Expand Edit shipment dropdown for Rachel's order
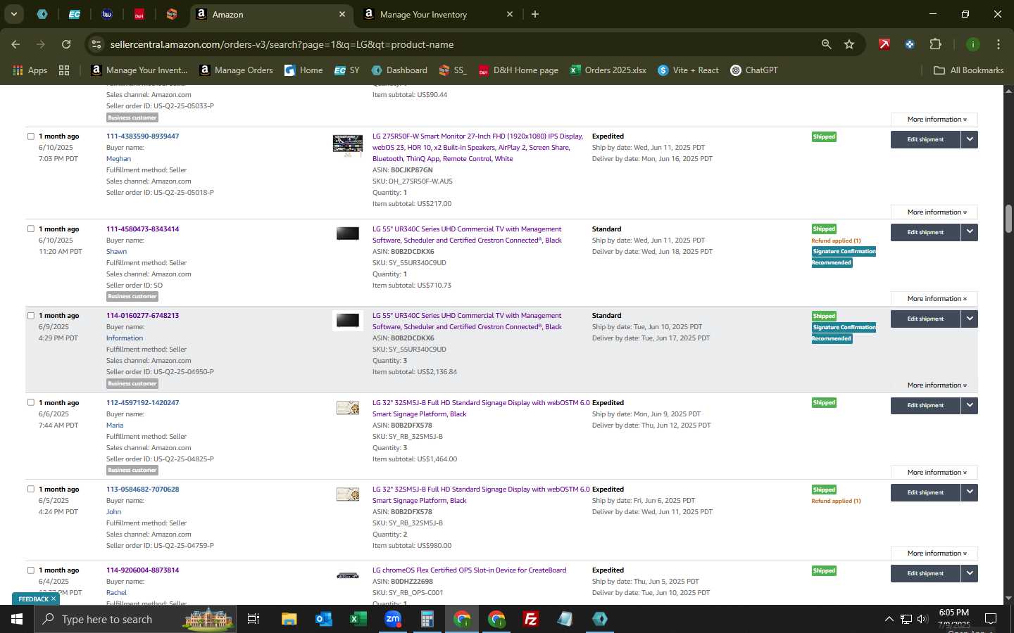1014x633 pixels. pos(970,573)
